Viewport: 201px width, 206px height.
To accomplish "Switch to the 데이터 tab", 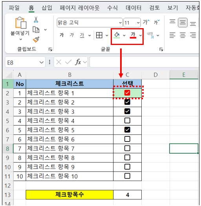I will [x=133, y=8].
